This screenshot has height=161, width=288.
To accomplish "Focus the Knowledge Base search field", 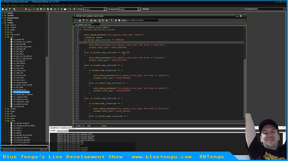I will click(x=271, y=9).
